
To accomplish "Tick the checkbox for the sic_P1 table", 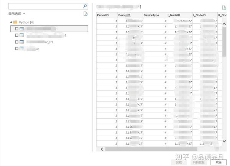I will tap(17, 42).
